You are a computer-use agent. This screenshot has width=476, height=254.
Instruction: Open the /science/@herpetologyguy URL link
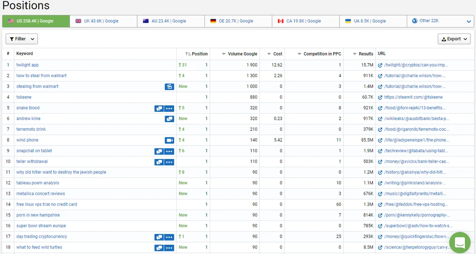tap(416, 247)
